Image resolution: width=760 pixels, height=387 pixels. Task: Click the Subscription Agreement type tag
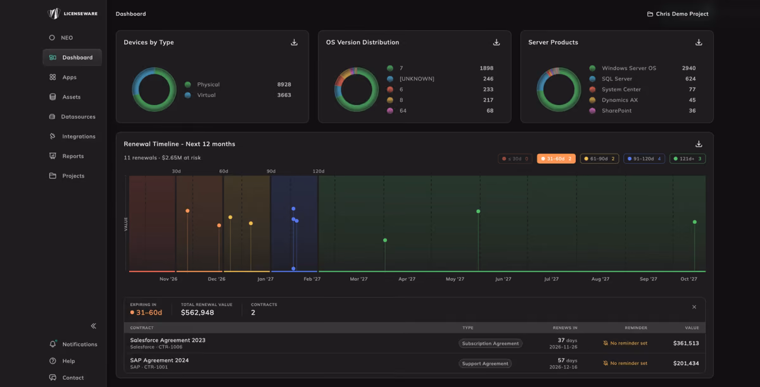pyautogui.click(x=490, y=343)
